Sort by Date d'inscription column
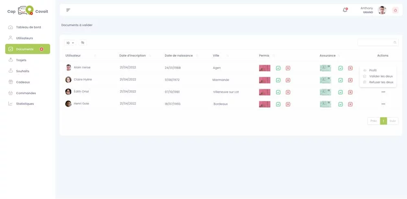 coord(150,56)
